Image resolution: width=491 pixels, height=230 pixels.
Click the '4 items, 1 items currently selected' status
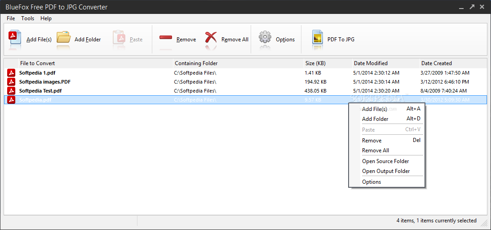[437, 221]
